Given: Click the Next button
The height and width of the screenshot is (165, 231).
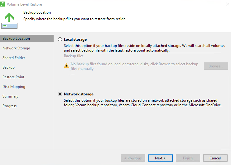Looking at the screenshot, I should pos(160,158).
